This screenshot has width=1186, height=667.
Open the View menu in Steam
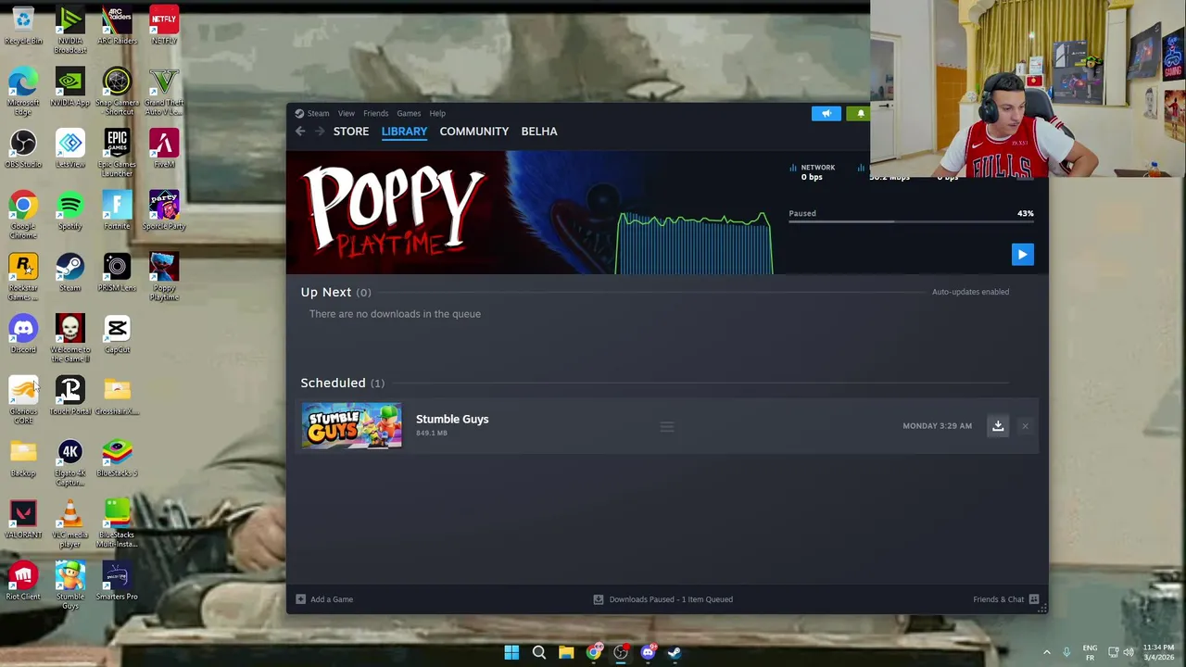pos(346,113)
